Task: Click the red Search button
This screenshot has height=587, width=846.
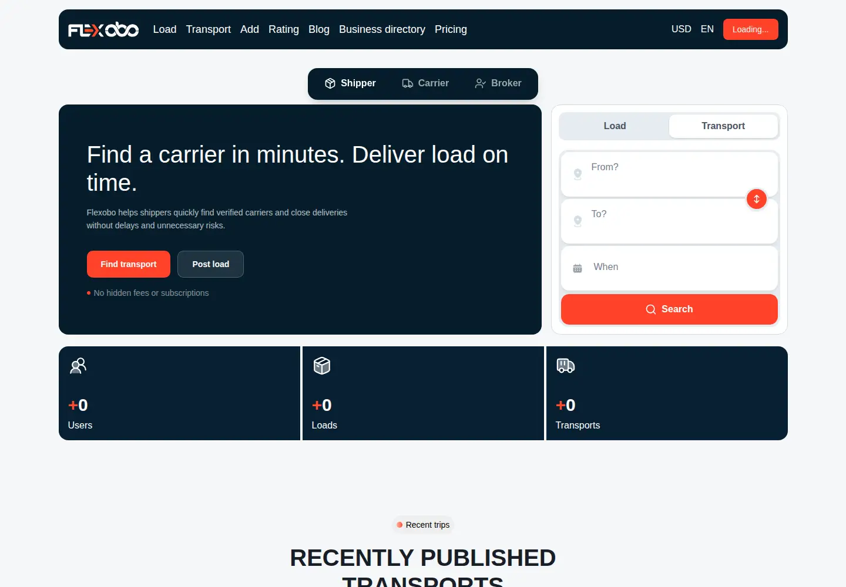Action: click(x=669, y=309)
